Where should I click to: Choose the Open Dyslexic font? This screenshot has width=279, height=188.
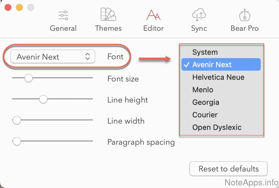(217, 127)
